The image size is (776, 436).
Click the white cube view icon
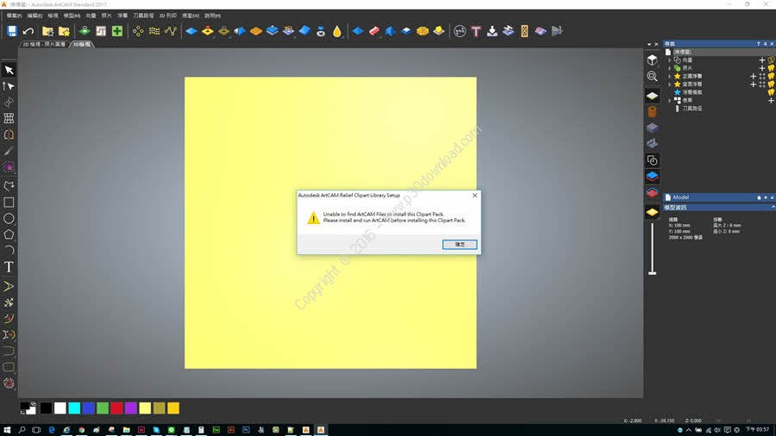click(653, 59)
